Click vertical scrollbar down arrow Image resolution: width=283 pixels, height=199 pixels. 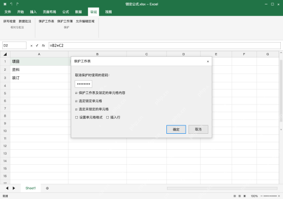click(x=281, y=129)
